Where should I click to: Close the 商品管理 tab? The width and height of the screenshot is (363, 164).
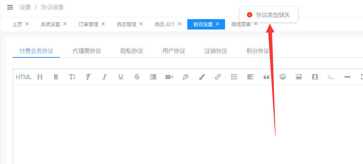[x=141, y=24]
